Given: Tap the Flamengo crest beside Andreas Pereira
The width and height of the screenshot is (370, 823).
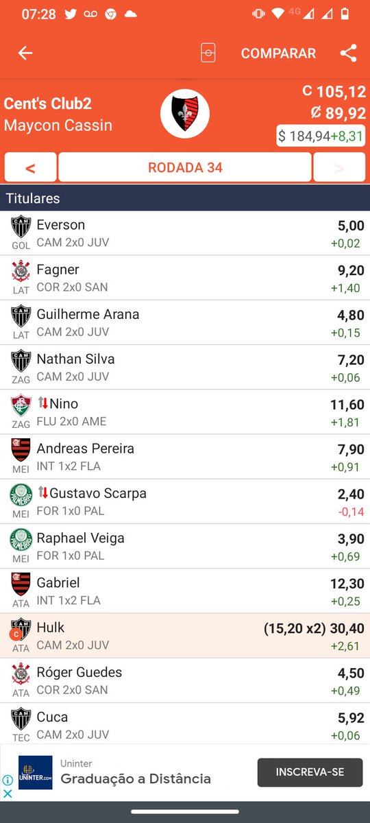Looking at the screenshot, I should [21, 450].
